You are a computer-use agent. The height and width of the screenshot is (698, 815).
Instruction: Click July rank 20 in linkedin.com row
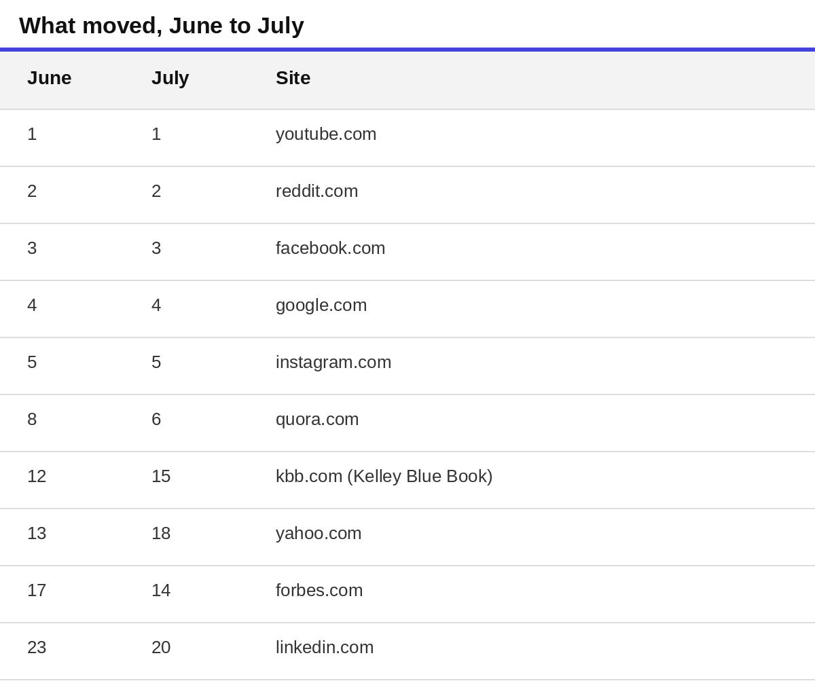coord(161,648)
